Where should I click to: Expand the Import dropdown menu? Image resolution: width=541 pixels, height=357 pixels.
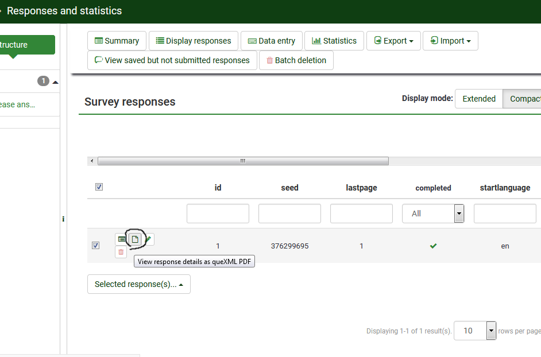[x=450, y=41]
